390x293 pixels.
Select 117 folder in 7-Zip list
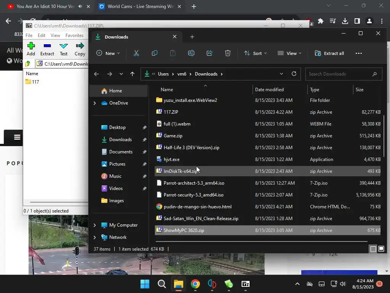[x=32, y=82]
